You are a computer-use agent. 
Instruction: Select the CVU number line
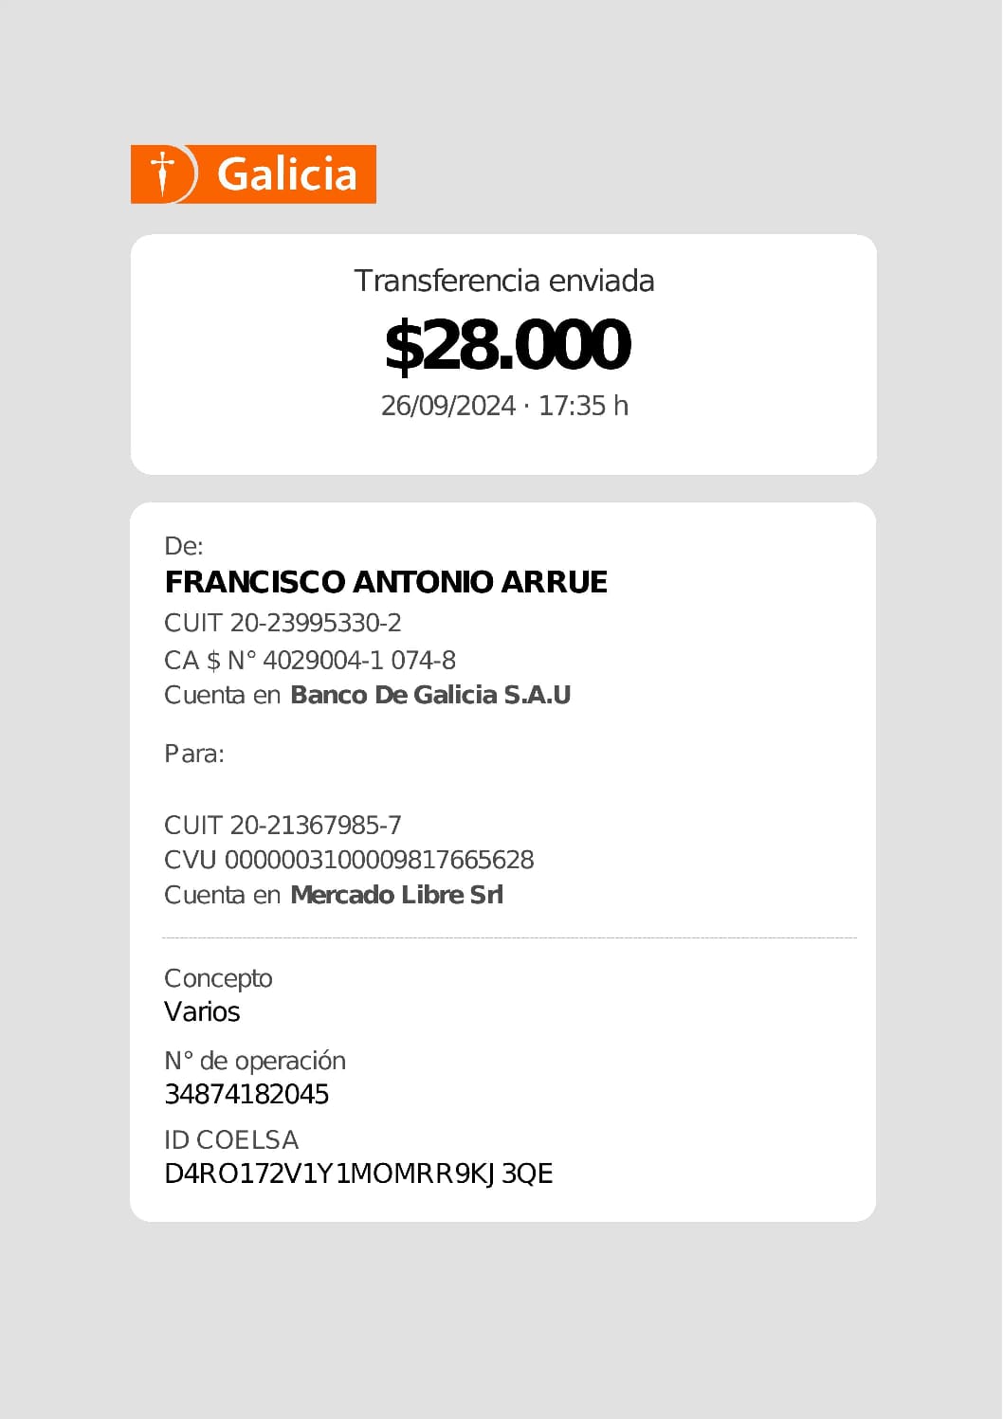(349, 860)
